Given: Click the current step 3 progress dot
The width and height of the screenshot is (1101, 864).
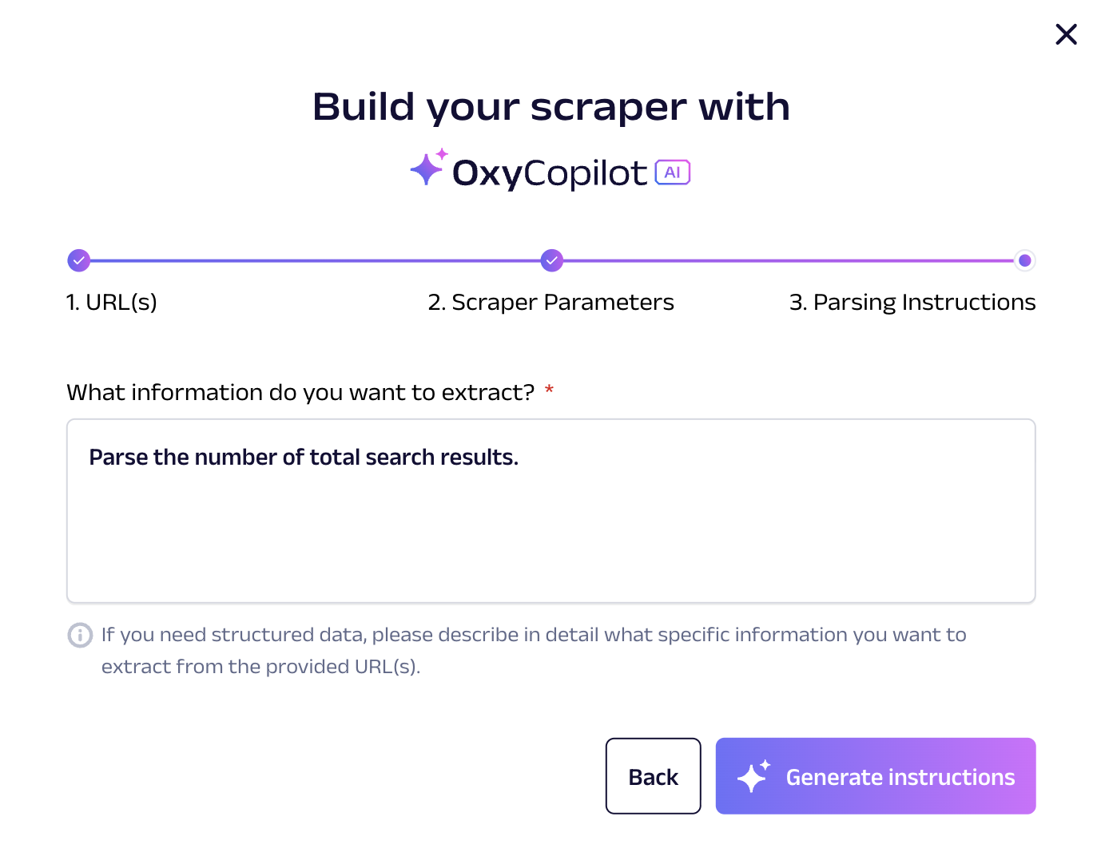Looking at the screenshot, I should [x=1024, y=260].
